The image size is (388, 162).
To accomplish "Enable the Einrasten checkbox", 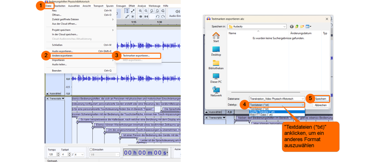I will tap(91, 150).
